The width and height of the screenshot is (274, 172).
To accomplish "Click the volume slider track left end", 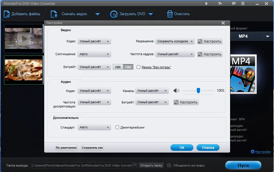I will 184,91.
